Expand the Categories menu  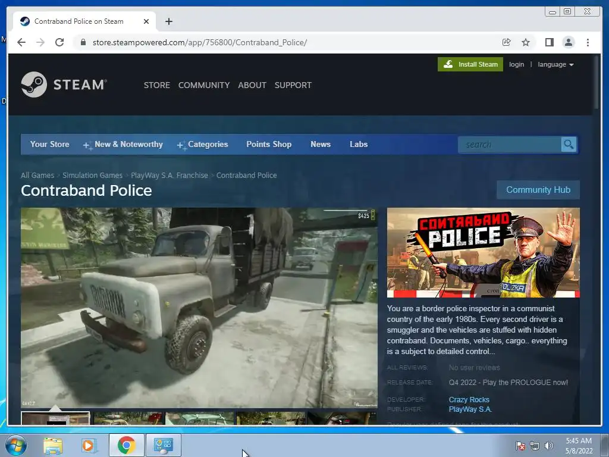click(x=202, y=145)
